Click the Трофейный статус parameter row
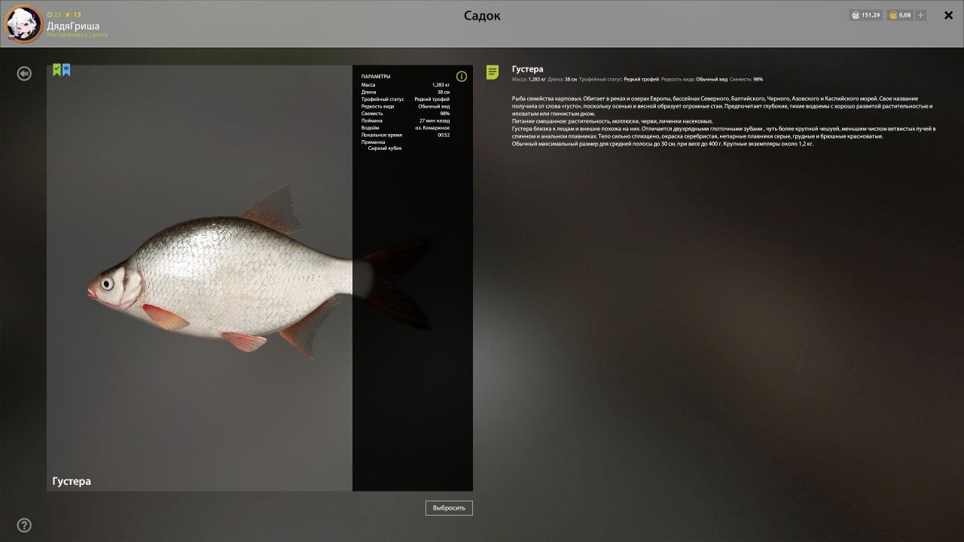The image size is (964, 542). 405,99
